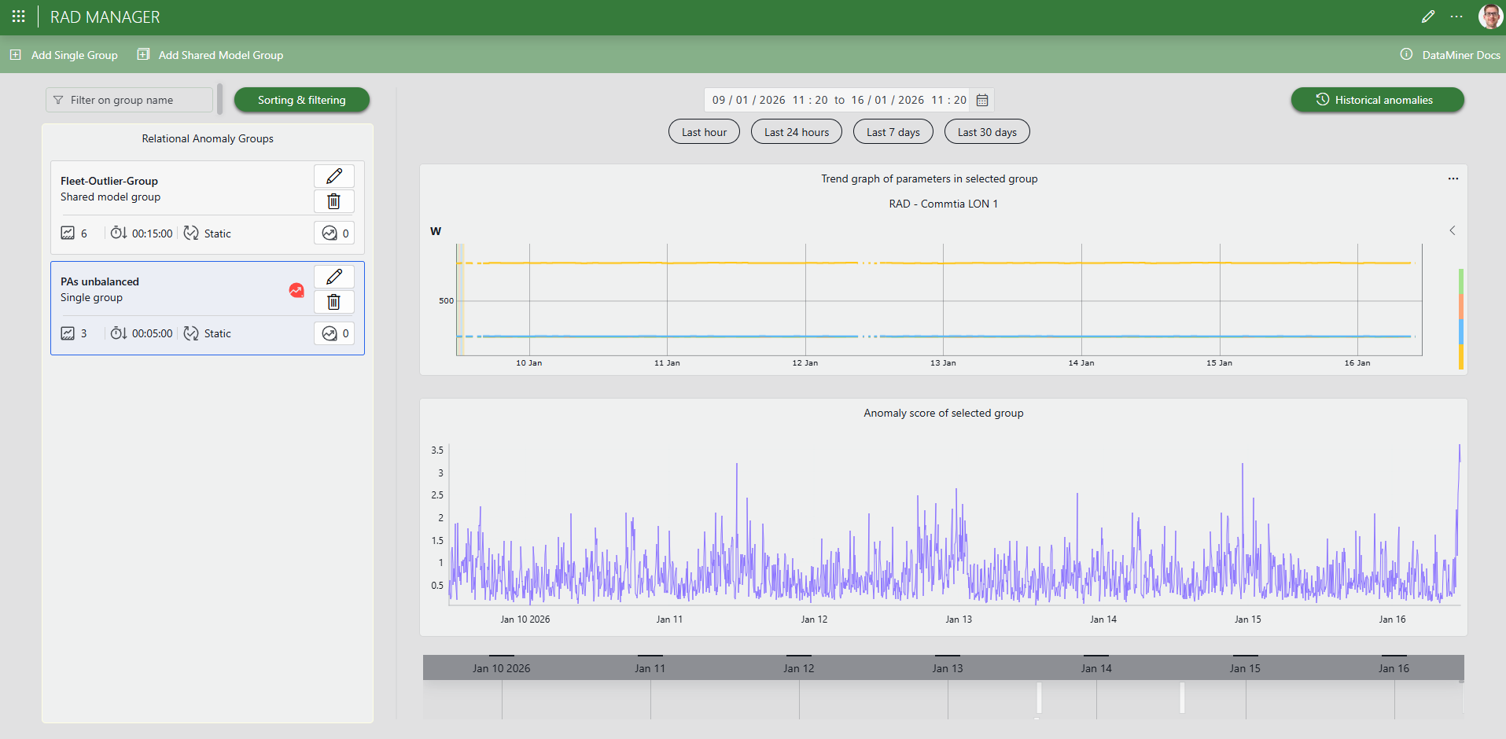Collapse the trend graph legend arrow
This screenshot has width=1506, height=739.
[1453, 230]
